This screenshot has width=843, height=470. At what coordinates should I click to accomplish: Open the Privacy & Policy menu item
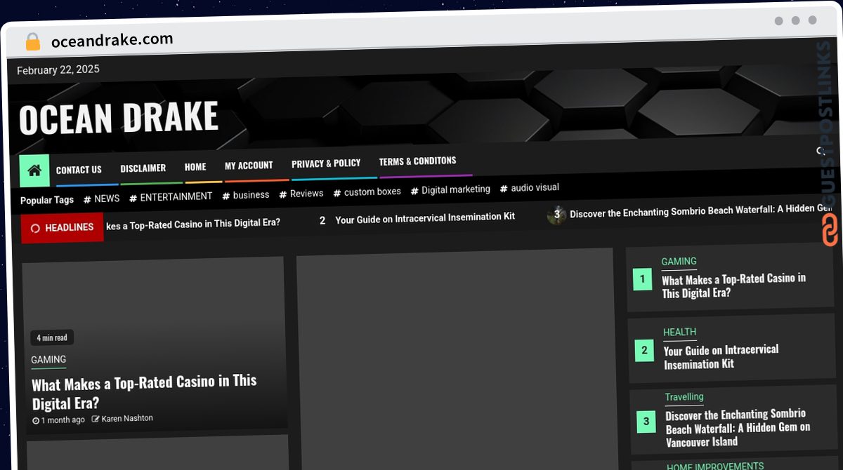click(x=326, y=163)
